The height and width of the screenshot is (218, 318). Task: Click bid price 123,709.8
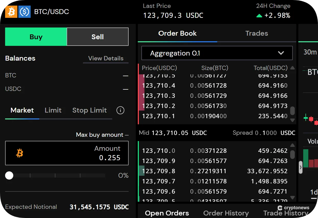158,171
